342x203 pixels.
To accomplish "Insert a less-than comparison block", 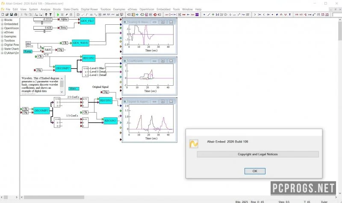I will click(264, 14).
